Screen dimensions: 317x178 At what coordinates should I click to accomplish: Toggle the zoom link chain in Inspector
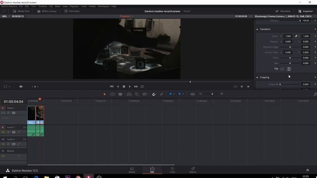pos(296,36)
